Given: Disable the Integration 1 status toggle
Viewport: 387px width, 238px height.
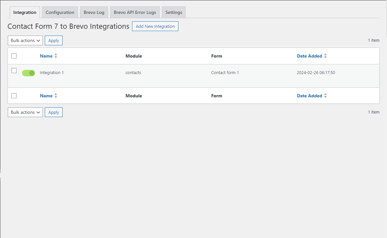Looking at the screenshot, I should point(29,73).
